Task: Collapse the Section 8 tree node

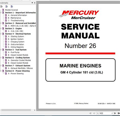Action: pyautogui.click(x=1, y=71)
